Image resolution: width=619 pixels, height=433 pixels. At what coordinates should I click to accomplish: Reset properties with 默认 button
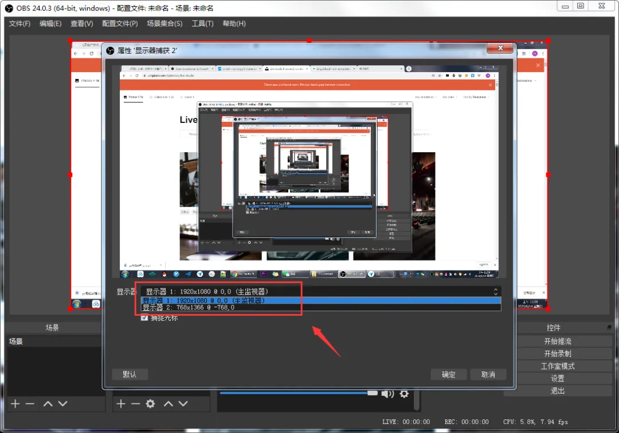tap(130, 374)
